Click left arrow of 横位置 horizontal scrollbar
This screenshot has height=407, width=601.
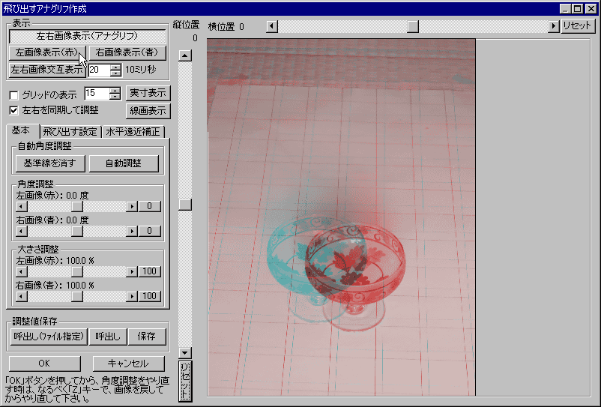click(x=272, y=26)
